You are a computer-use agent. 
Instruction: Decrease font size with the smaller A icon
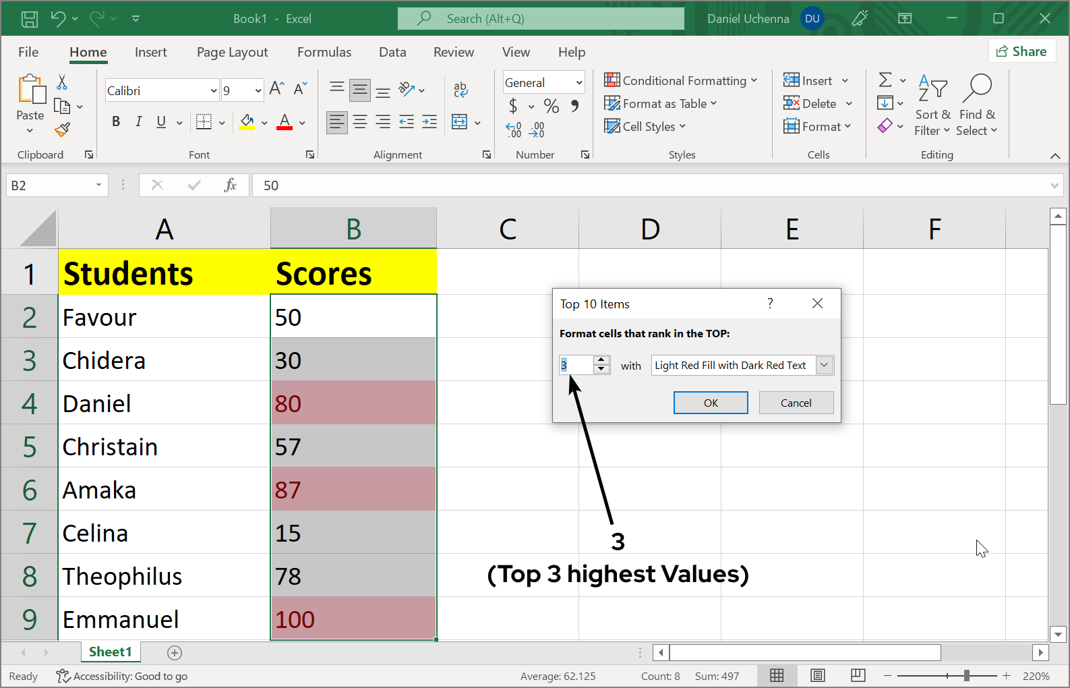[x=300, y=88]
